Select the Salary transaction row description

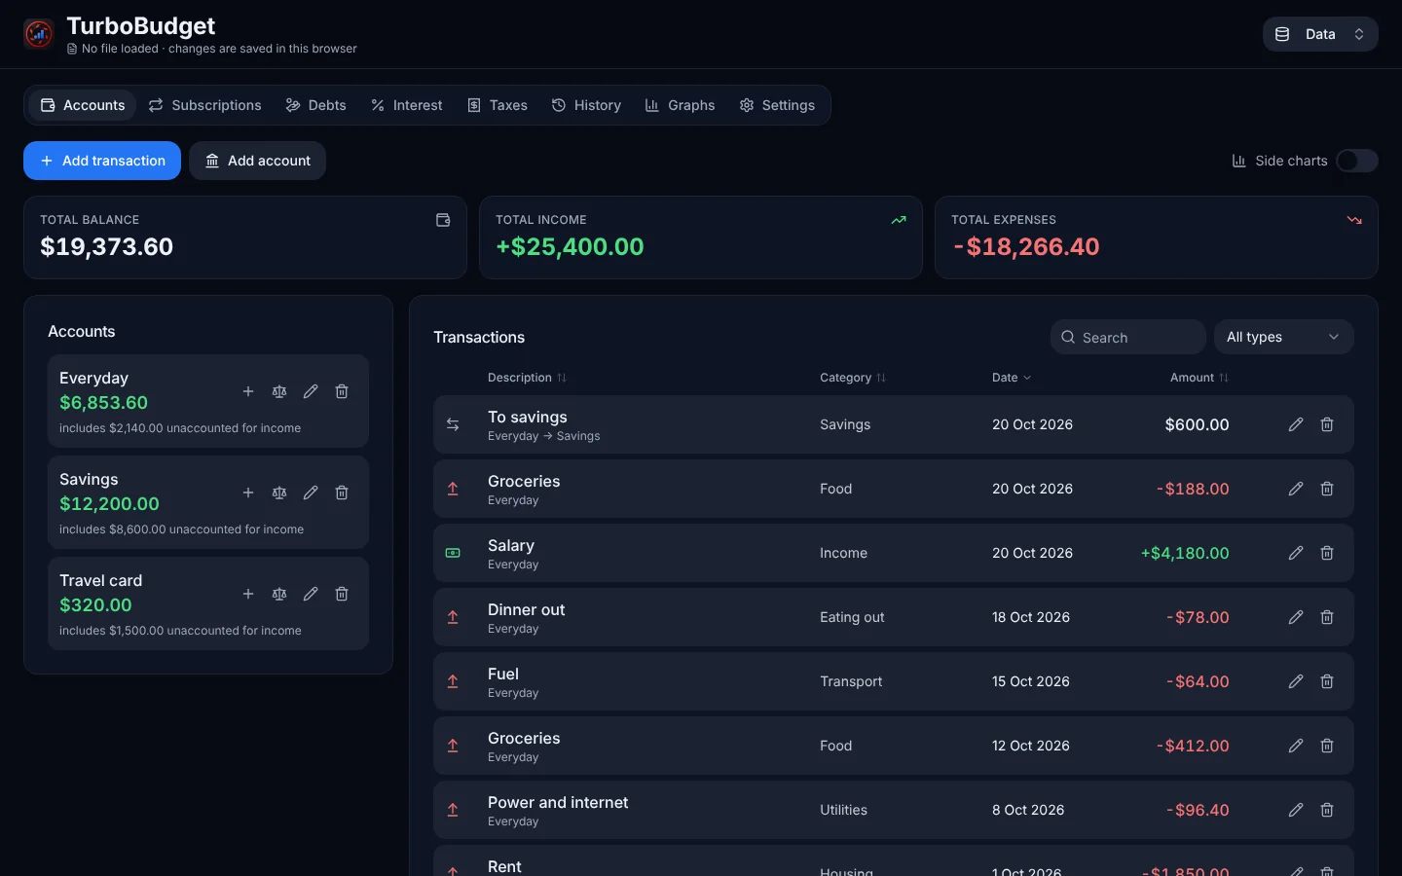(x=511, y=545)
